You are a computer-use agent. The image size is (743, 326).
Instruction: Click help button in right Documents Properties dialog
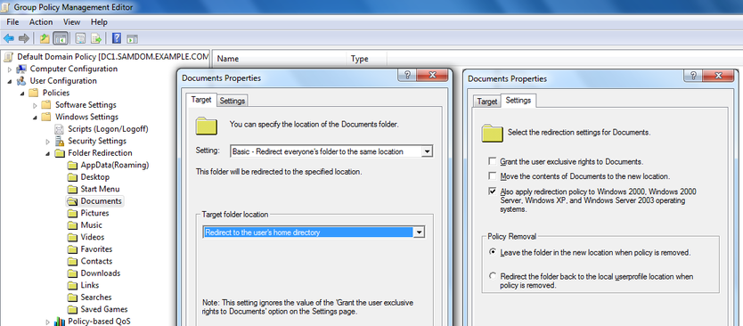pos(693,76)
